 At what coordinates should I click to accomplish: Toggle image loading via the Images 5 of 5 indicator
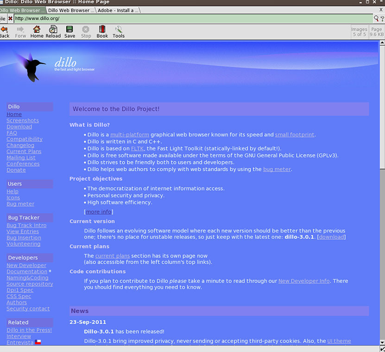tap(359, 32)
